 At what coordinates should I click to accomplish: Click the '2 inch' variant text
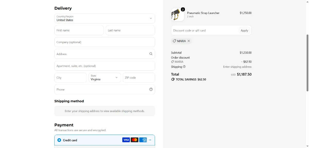click(190, 16)
